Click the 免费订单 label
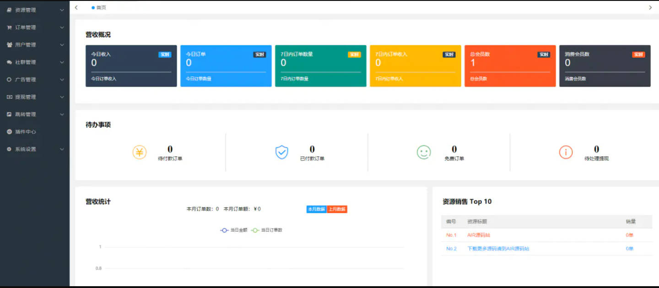The image size is (659, 288). point(454,159)
